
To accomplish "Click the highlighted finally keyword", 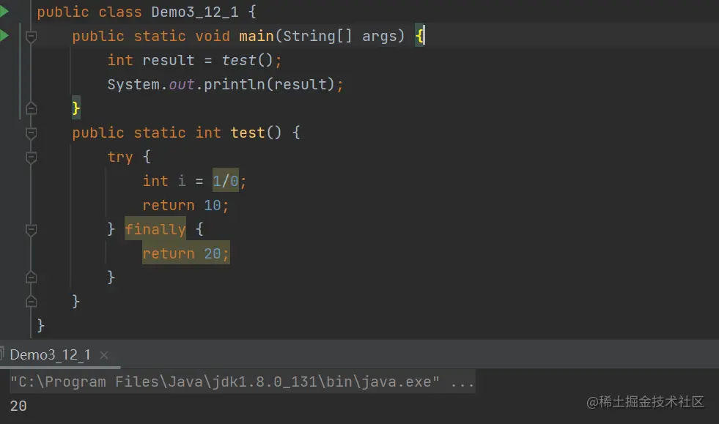I will (x=155, y=229).
